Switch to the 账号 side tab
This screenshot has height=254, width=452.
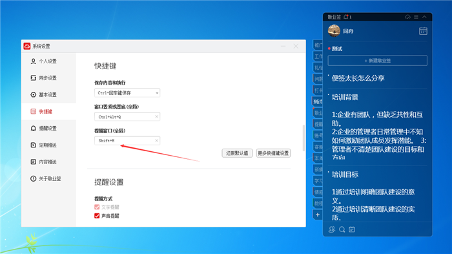pyautogui.click(x=318, y=135)
